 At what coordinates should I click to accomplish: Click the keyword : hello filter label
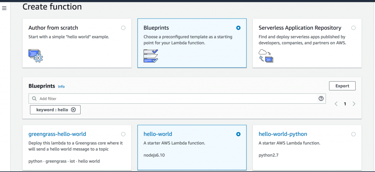click(x=52, y=110)
